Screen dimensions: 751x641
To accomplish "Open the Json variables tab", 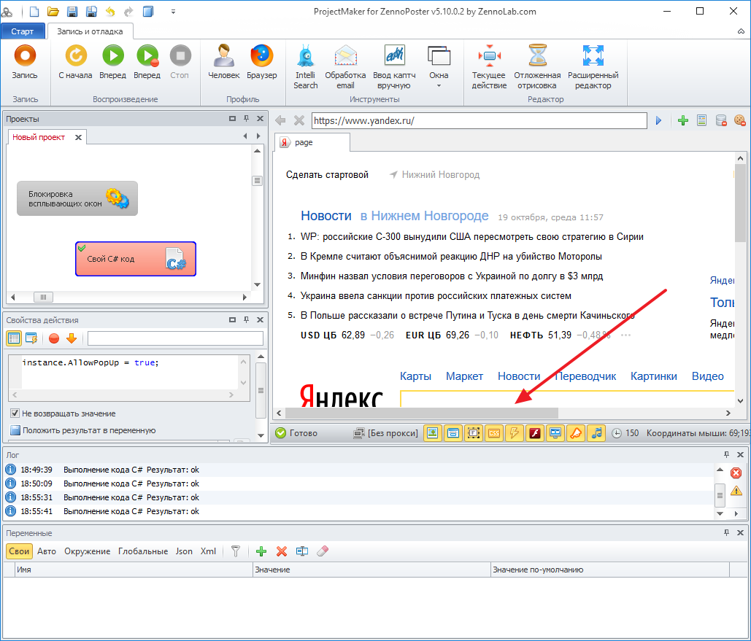I will (x=184, y=551).
